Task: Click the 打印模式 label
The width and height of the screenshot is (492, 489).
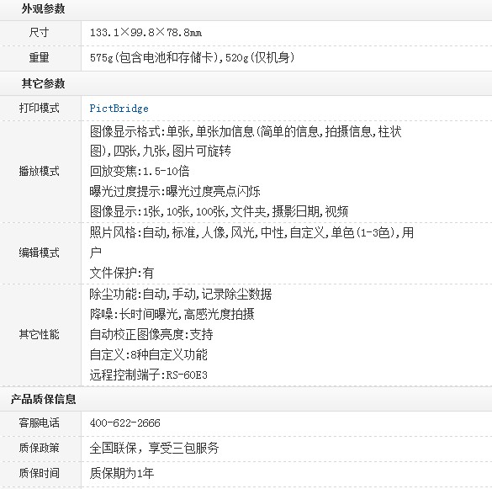Action: point(39,108)
